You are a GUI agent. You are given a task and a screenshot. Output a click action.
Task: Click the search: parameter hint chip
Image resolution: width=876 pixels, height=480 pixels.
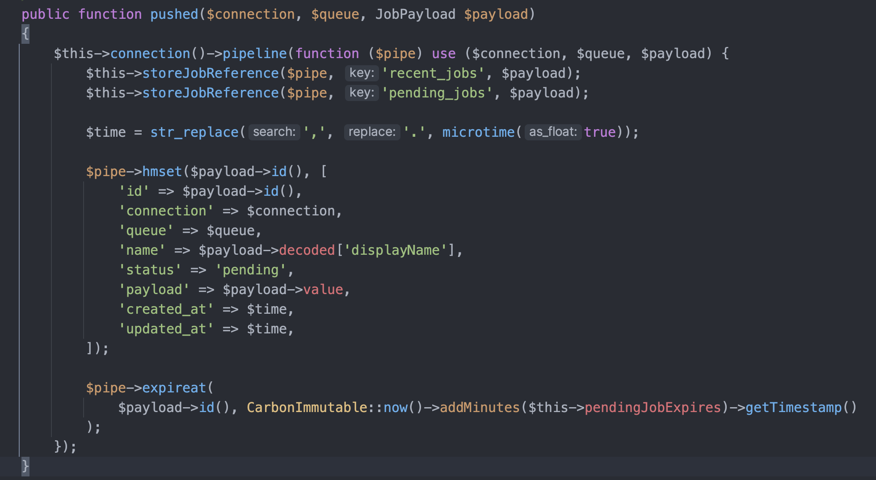274,132
